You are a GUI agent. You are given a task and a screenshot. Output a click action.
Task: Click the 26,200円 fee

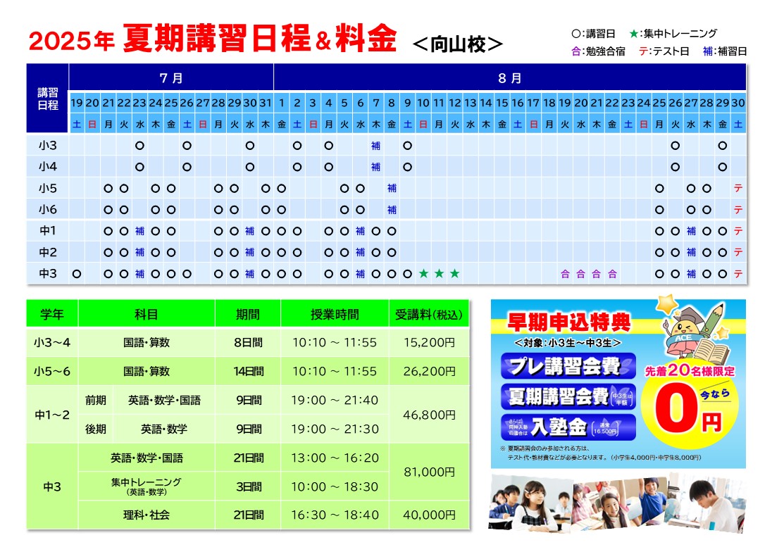click(x=429, y=371)
